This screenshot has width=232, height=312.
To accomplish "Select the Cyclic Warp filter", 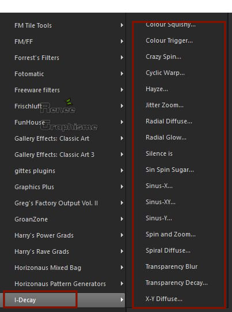I will 165,73.
